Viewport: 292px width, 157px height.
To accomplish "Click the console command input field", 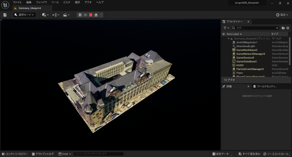I will coord(98,154).
